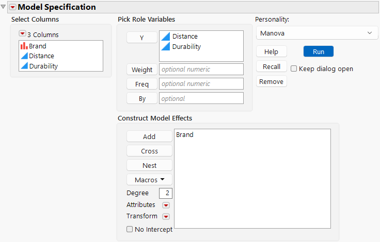380x242 pixels.
Task: Select Distance continuous column in Select Columns
Action: click(41, 56)
